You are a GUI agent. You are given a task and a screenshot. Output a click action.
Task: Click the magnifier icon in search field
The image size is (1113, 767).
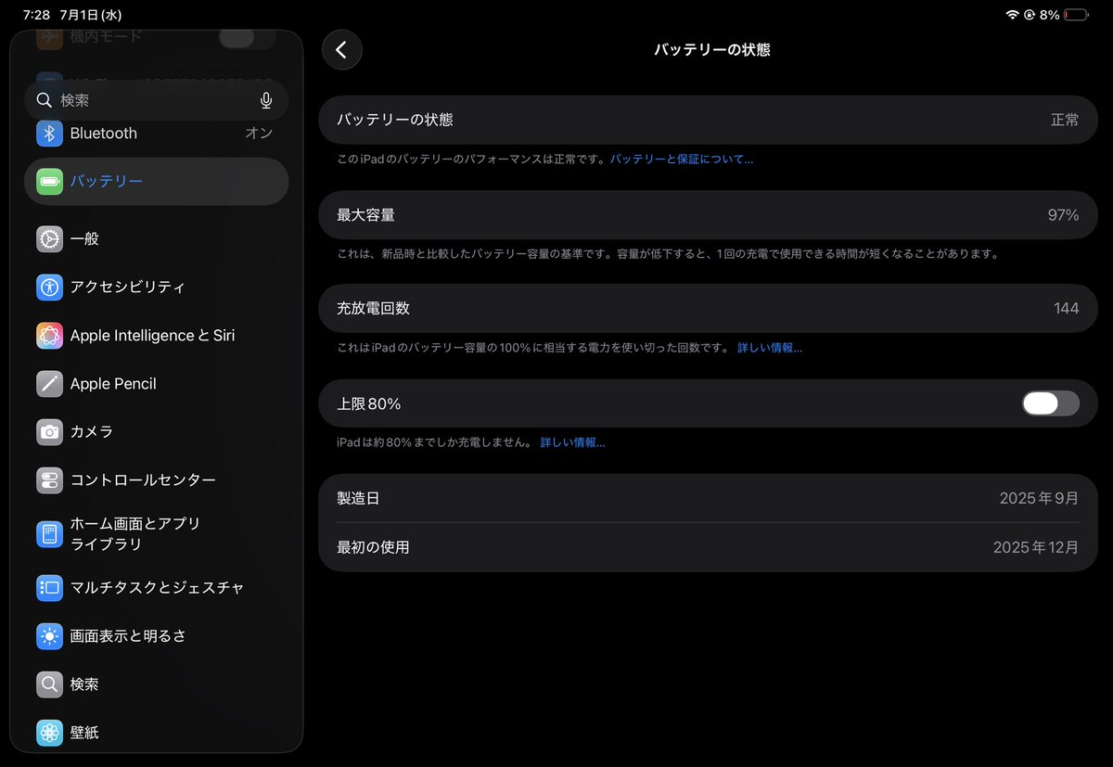pos(45,100)
